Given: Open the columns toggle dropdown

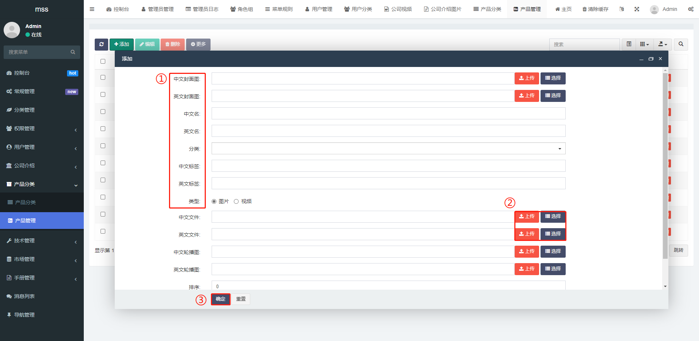Looking at the screenshot, I should (x=644, y=44).
